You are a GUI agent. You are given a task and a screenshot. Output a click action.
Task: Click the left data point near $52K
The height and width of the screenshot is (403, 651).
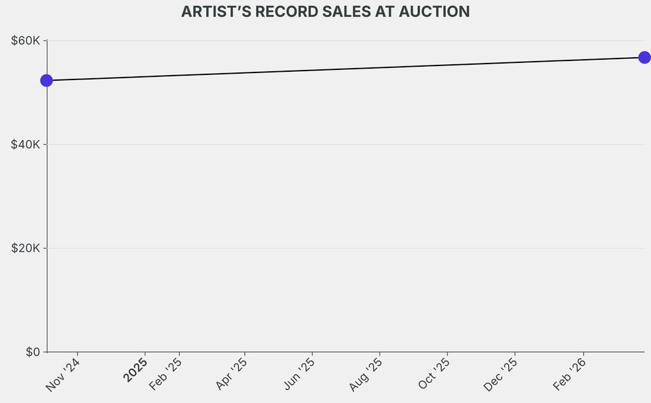(46, 80)
